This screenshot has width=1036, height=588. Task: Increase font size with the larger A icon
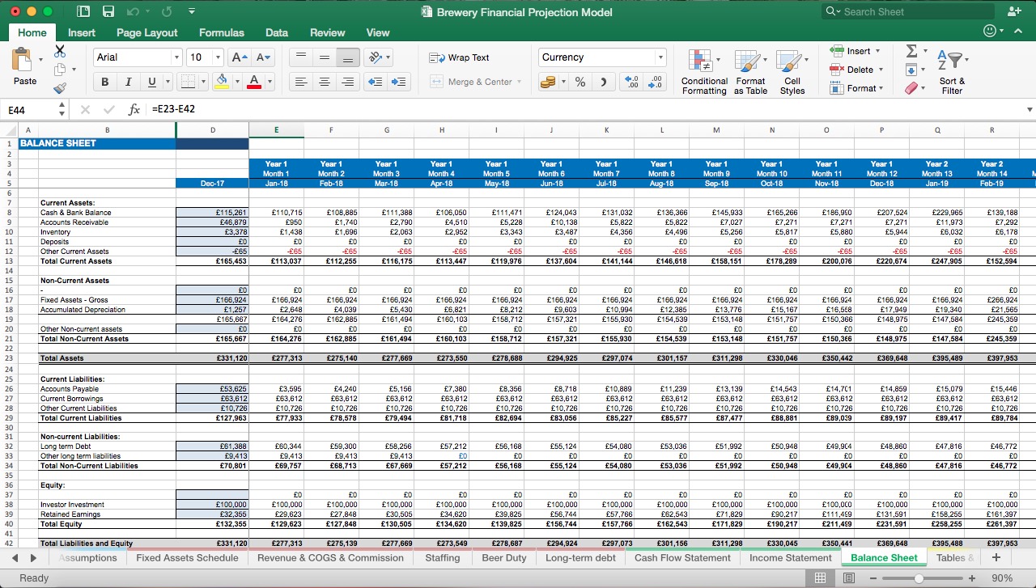click(x=239, y=57)
